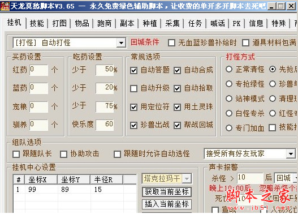Click the 杀怪 count field showing 10
The image size is (298, 214).
click(x=250, y=178)
